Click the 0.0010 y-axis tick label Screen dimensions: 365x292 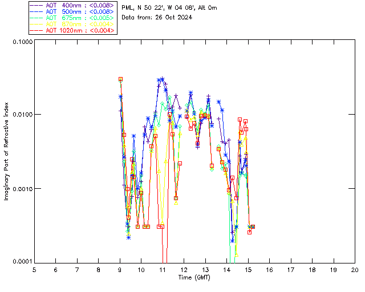pos(22,189)
